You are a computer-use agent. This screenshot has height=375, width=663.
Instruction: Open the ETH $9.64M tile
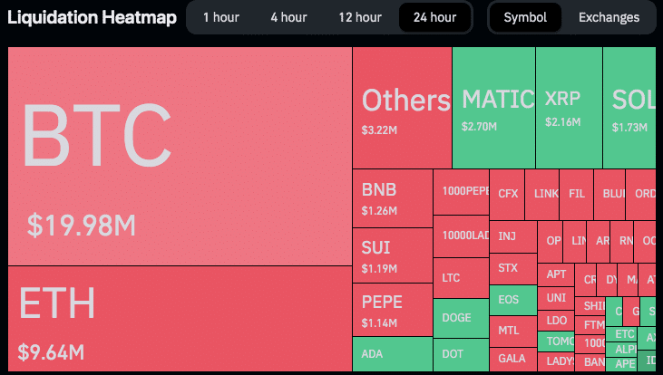180,320
